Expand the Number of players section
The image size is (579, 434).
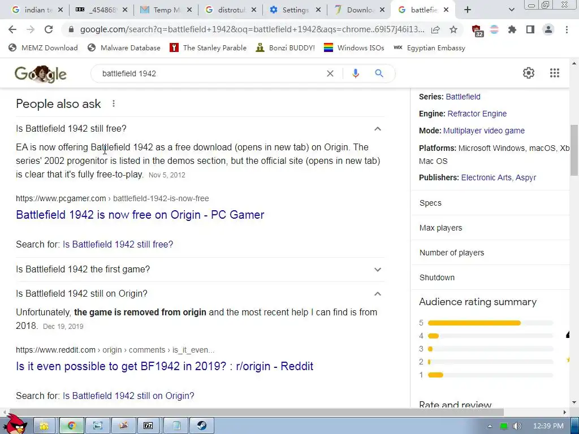490,253
